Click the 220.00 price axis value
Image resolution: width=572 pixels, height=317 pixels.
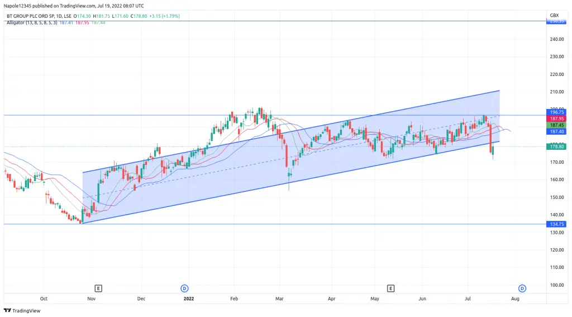557,74
